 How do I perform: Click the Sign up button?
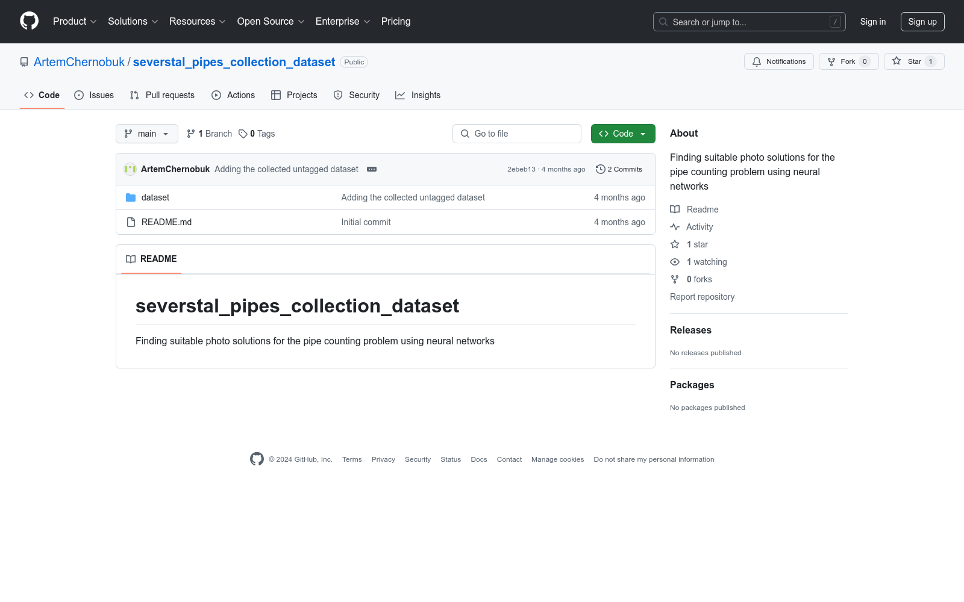(922, 22)
